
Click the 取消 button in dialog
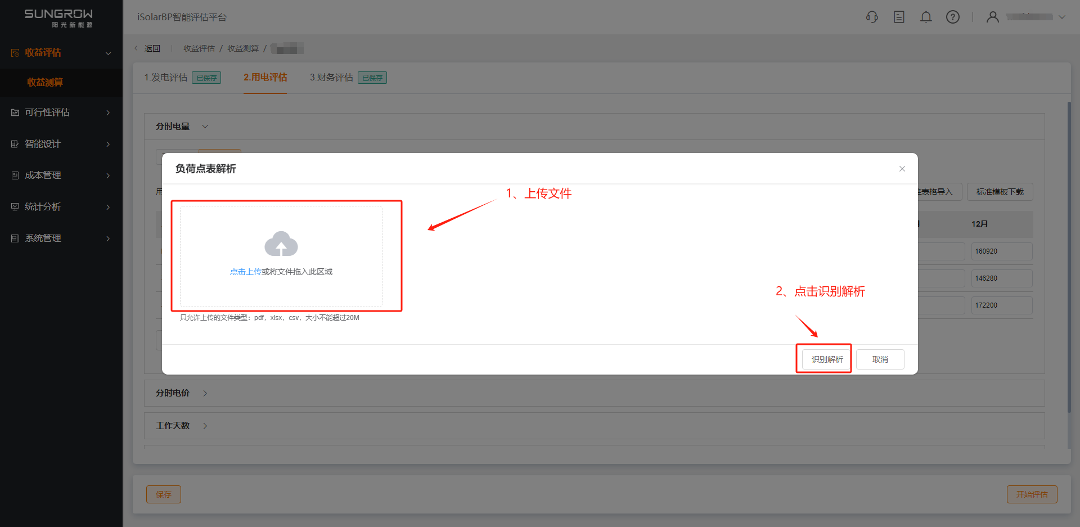point(880,359)
